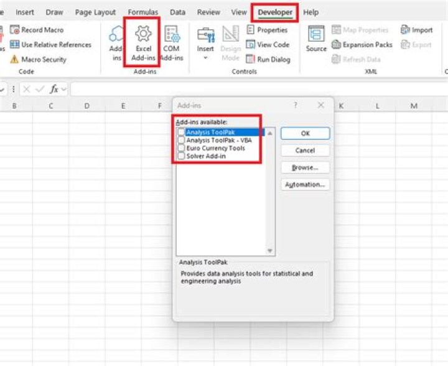The image size is (448, 366).
Task: Switch to Page Layout tab
Action: 95,12
